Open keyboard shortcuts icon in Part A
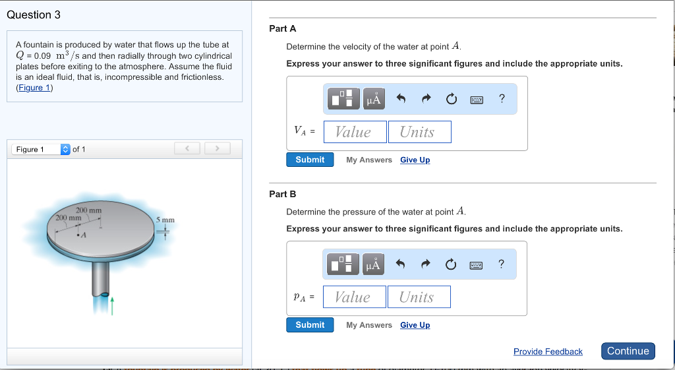This screenshot has height=370, width=675. [477, 100]
